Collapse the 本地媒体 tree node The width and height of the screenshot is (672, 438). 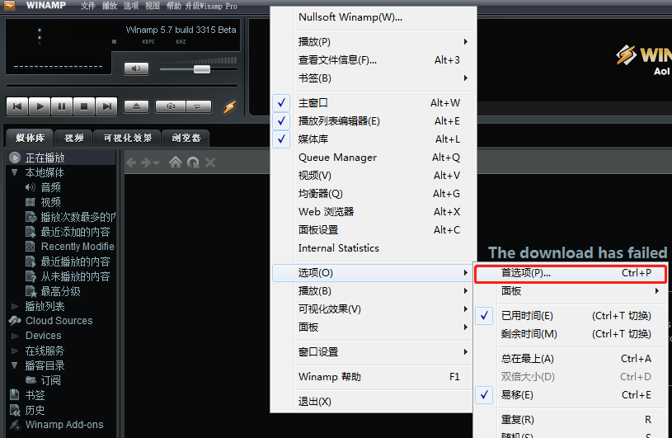(x=15, y=172)
